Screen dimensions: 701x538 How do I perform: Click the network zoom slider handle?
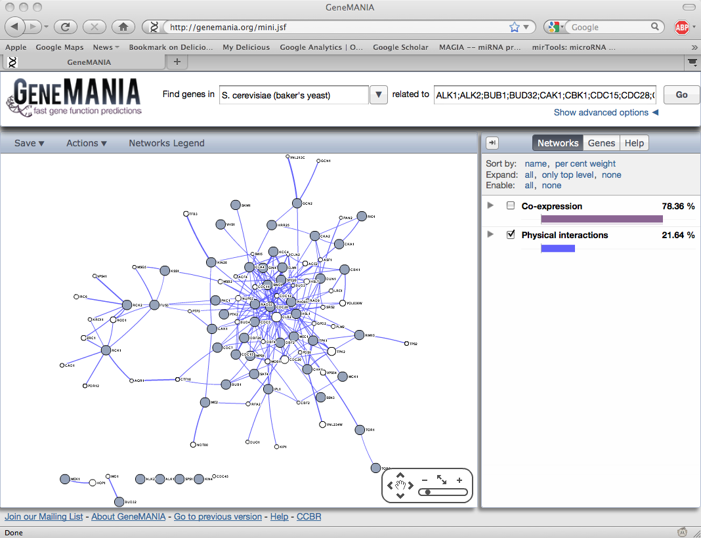point(428,491)
